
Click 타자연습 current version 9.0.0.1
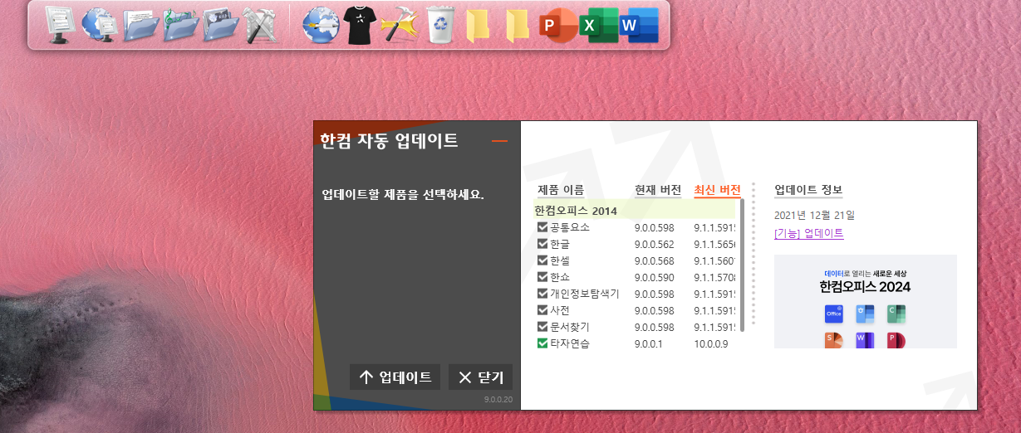click(x=649, y=343)
